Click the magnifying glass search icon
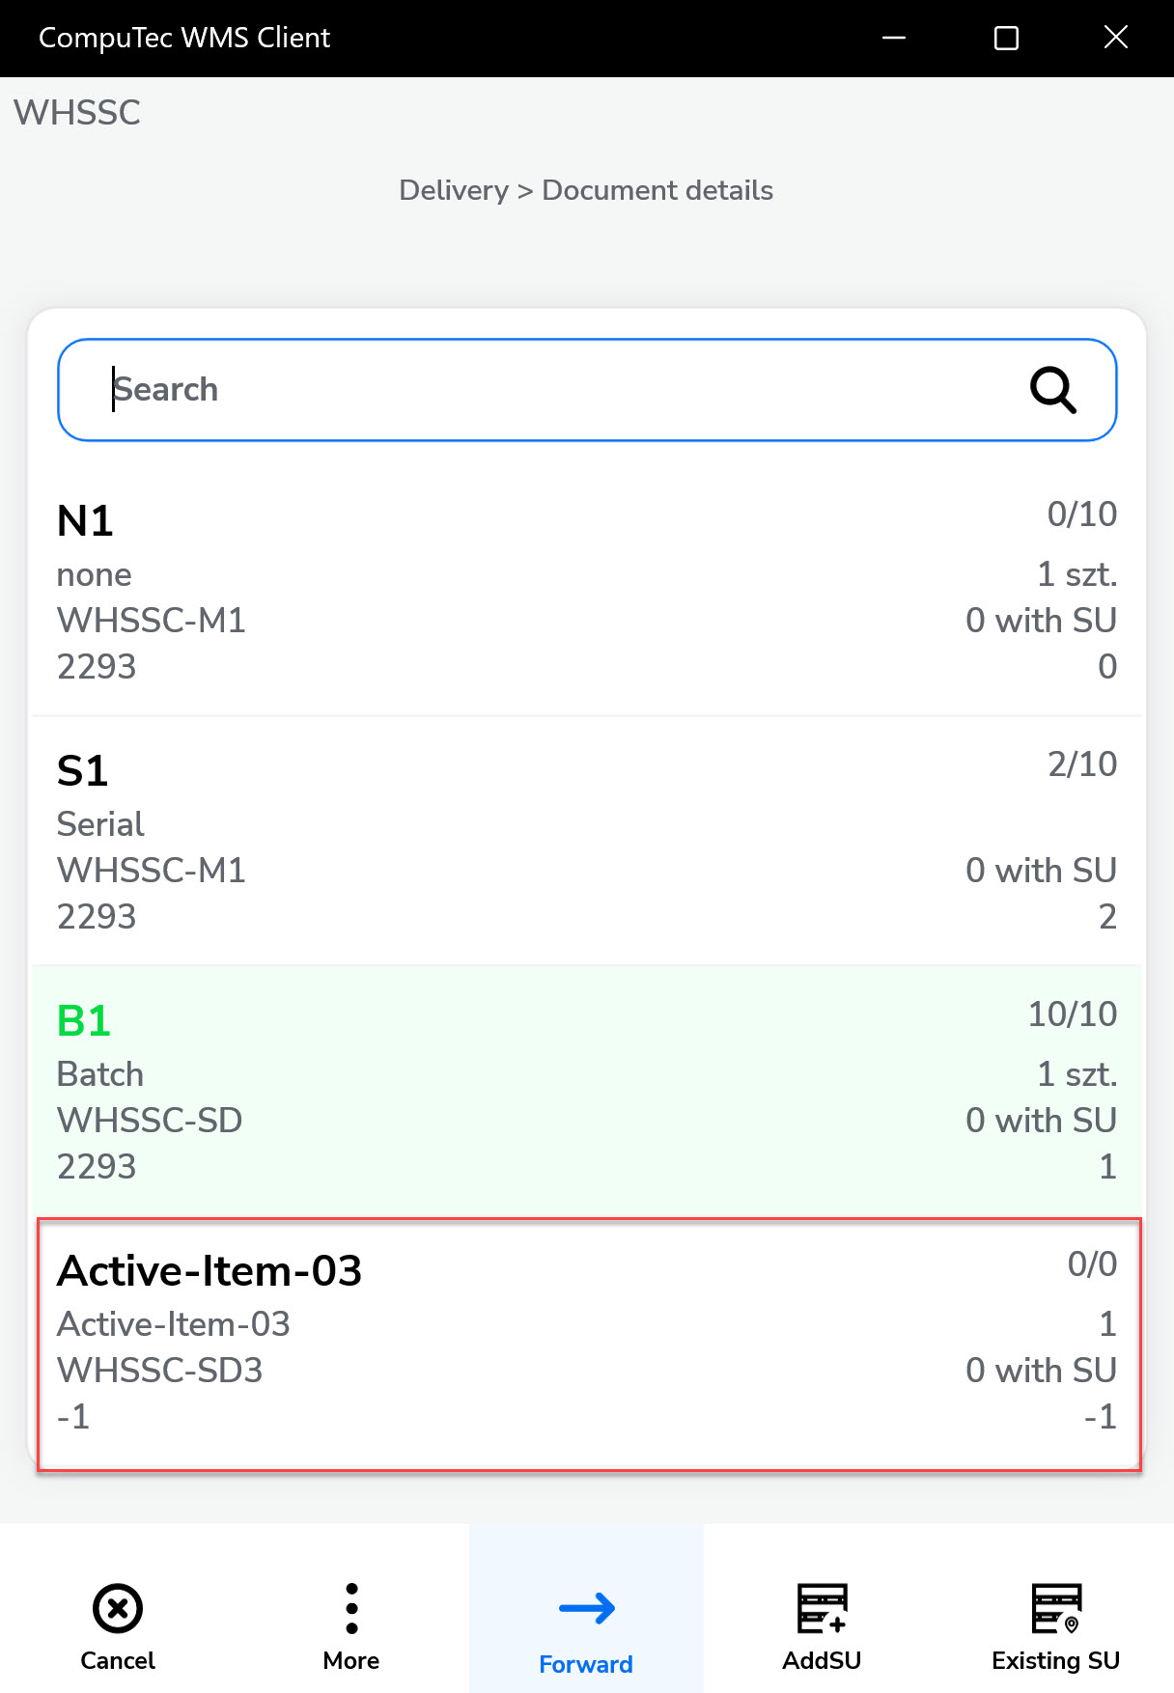The width and height of the screenshot is (1174, 1693). tap(1052, 390)
